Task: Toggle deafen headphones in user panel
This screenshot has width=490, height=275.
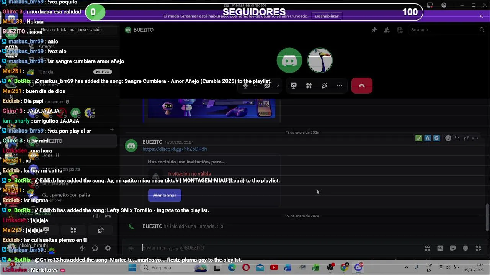Action: 95,248
